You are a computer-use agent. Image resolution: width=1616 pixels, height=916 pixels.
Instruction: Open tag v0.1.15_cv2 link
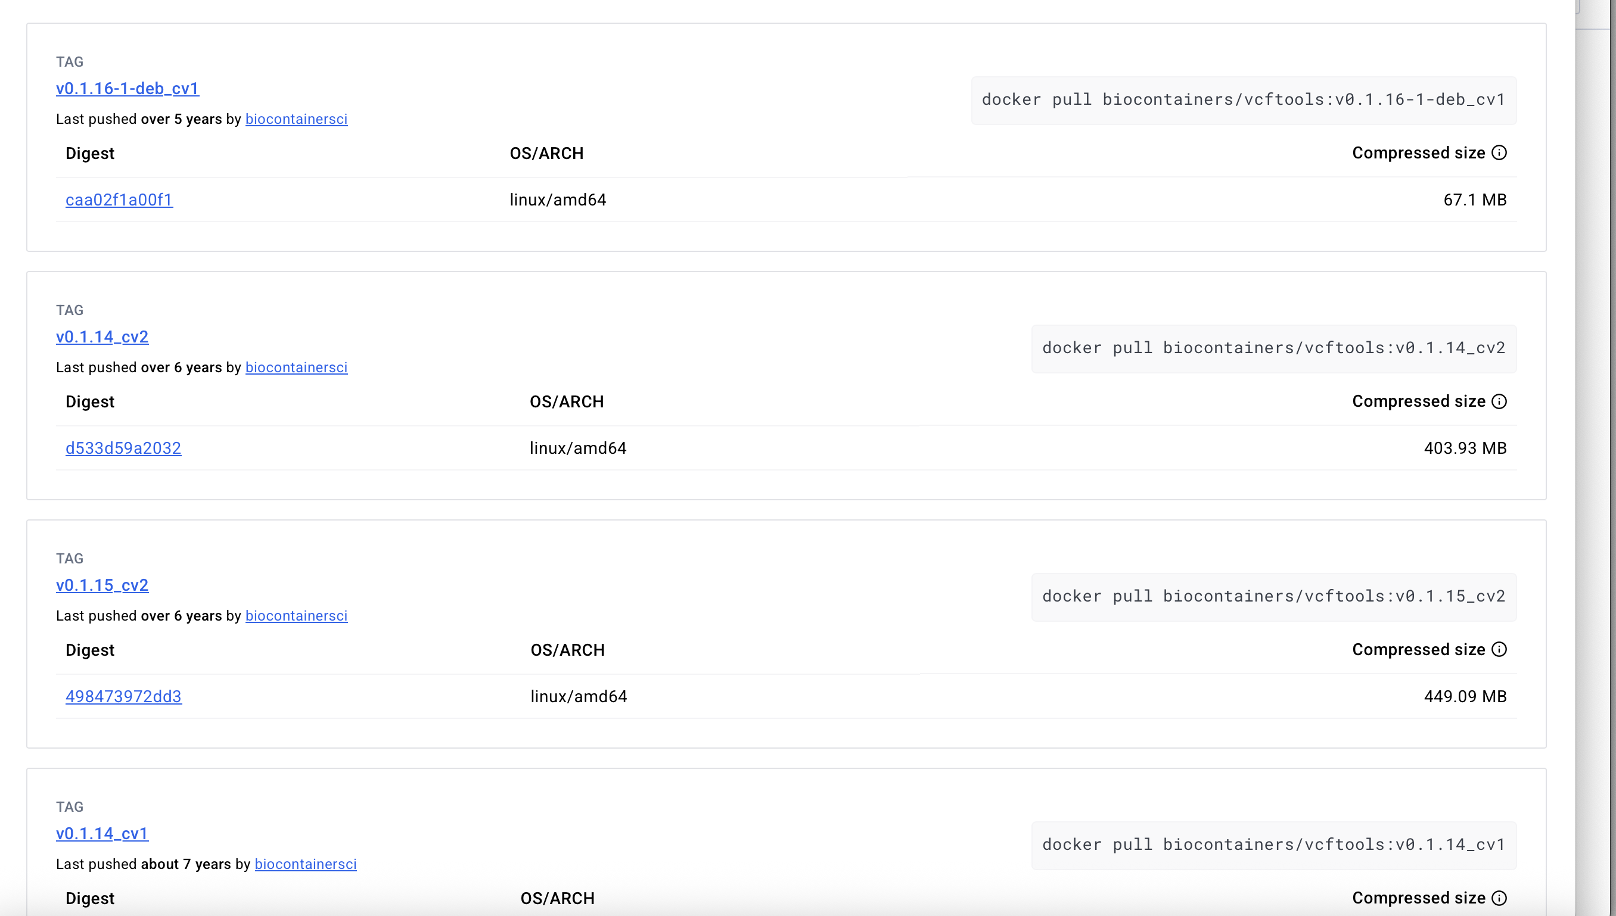tap(102, 585)
